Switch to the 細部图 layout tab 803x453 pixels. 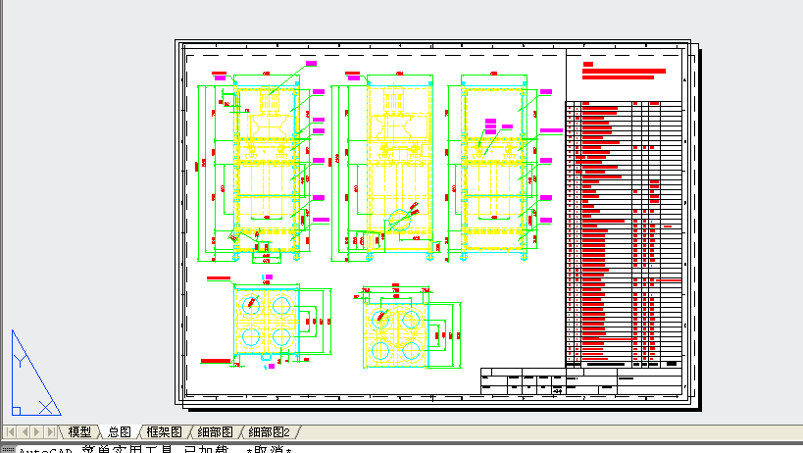215,432
